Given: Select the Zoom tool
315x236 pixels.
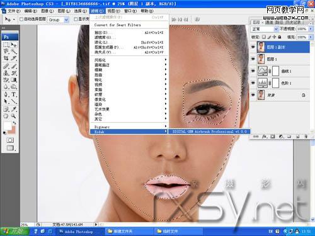Looking at the screenshot, I should (14, 116).
